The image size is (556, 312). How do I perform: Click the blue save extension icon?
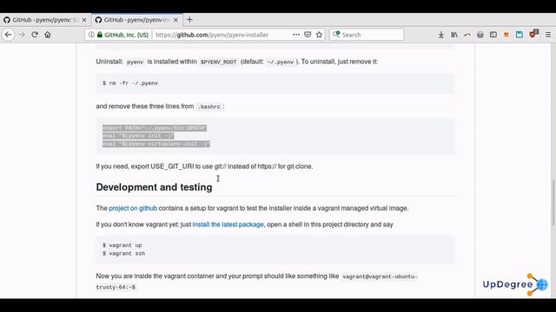tap(520, 35)
